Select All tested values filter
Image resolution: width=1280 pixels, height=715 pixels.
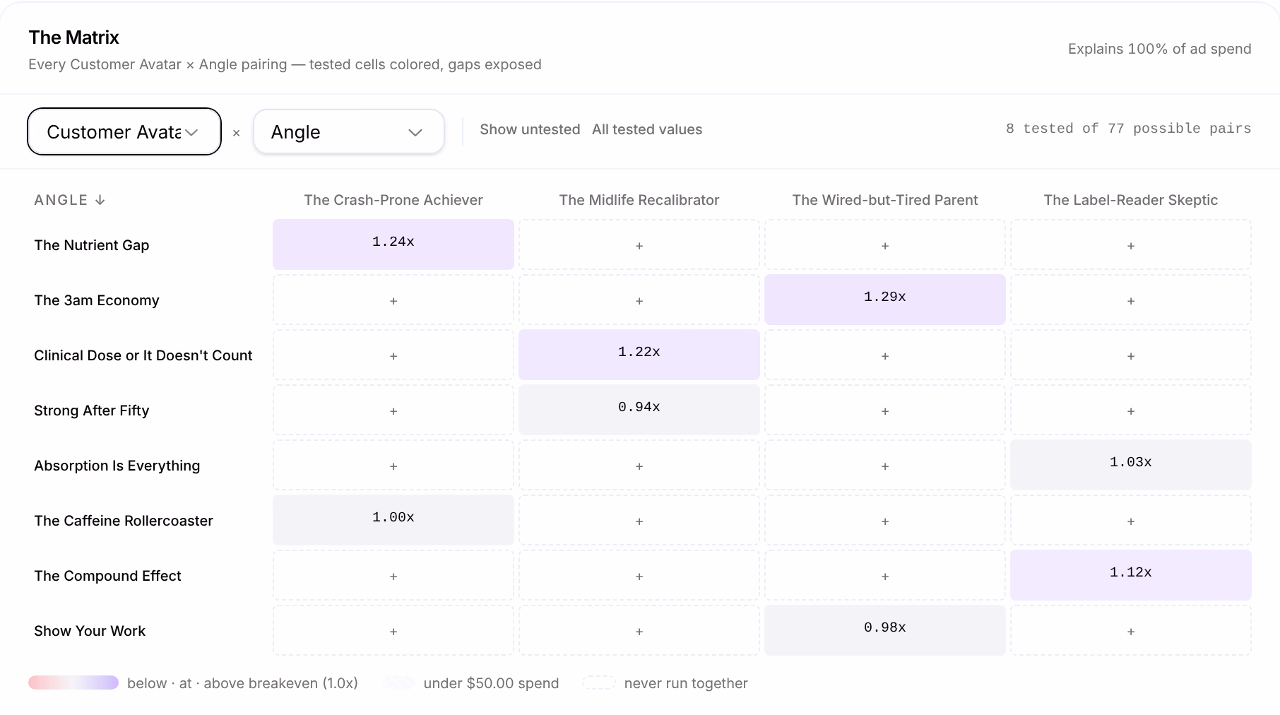coord(647,129)
